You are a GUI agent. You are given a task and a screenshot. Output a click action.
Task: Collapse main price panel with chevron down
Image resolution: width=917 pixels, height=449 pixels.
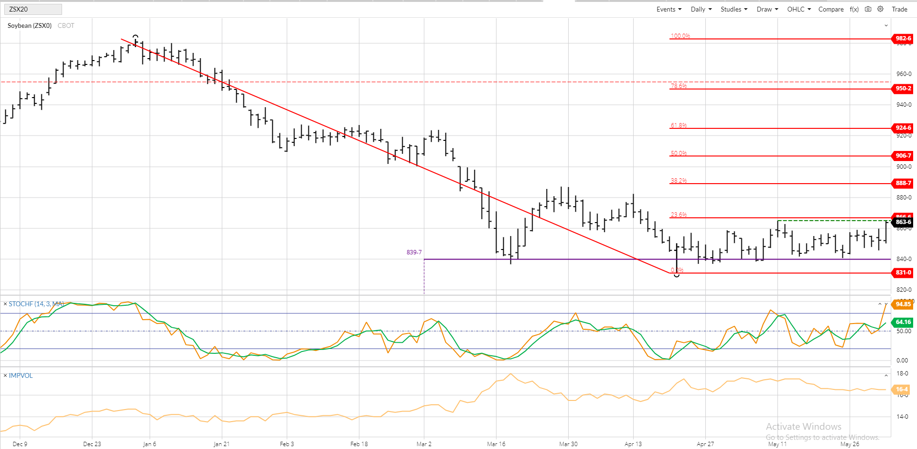click(886, 25)
